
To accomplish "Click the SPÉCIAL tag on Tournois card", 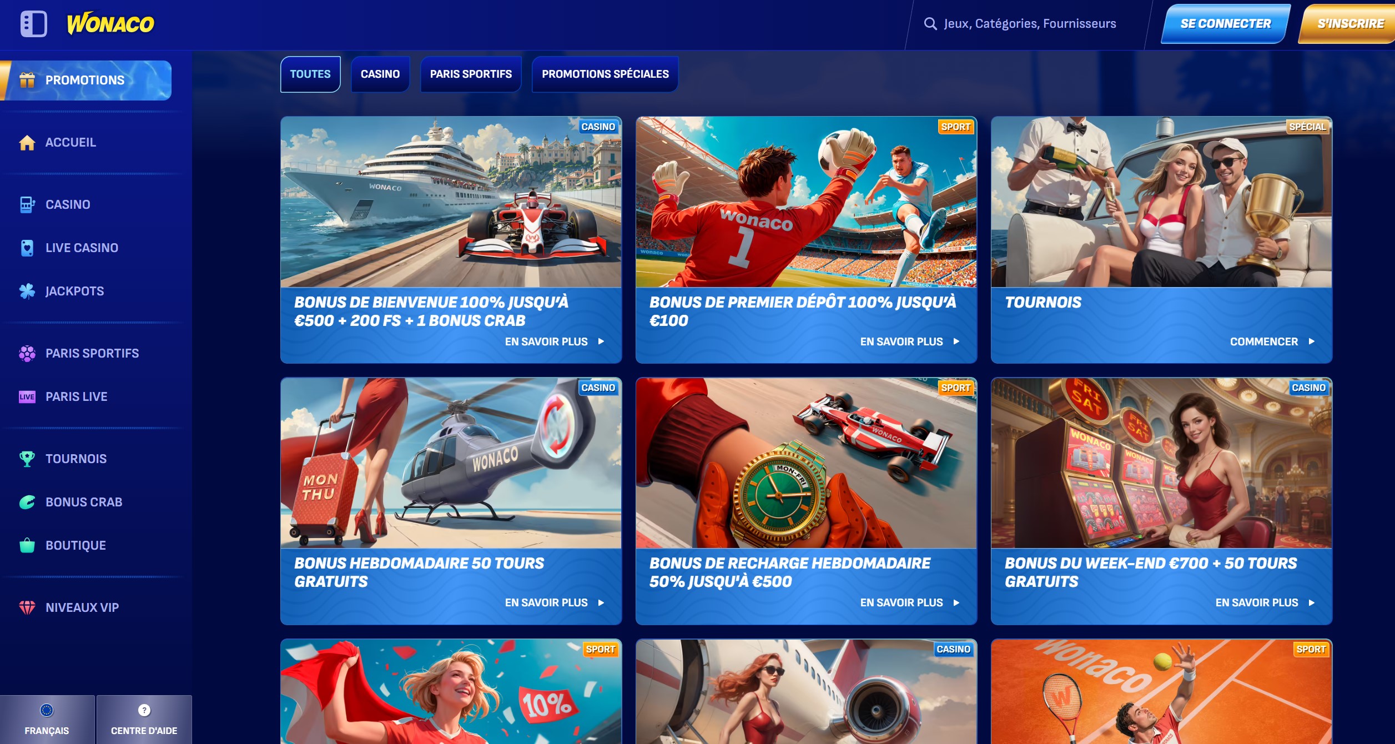I will (x=1307, y=127).
